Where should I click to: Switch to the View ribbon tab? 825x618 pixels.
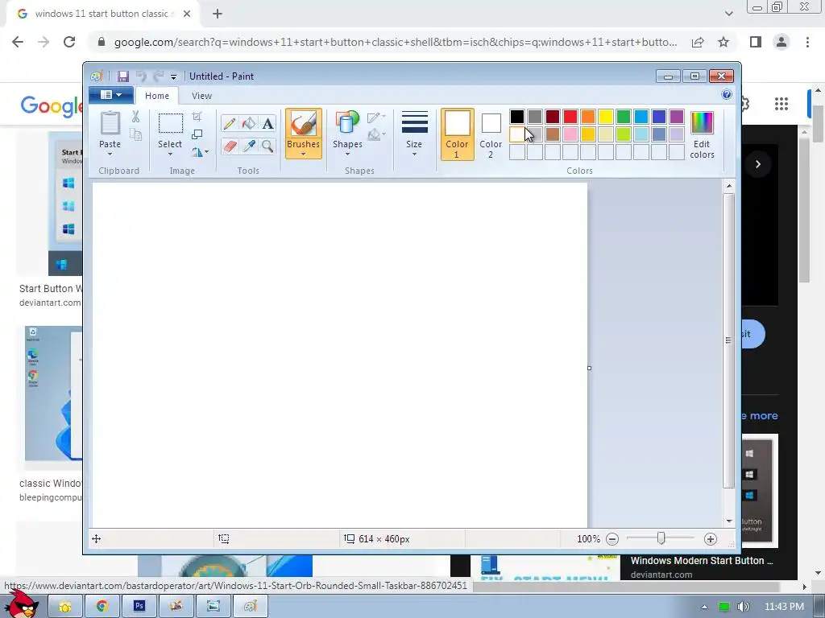click(201, 96)
